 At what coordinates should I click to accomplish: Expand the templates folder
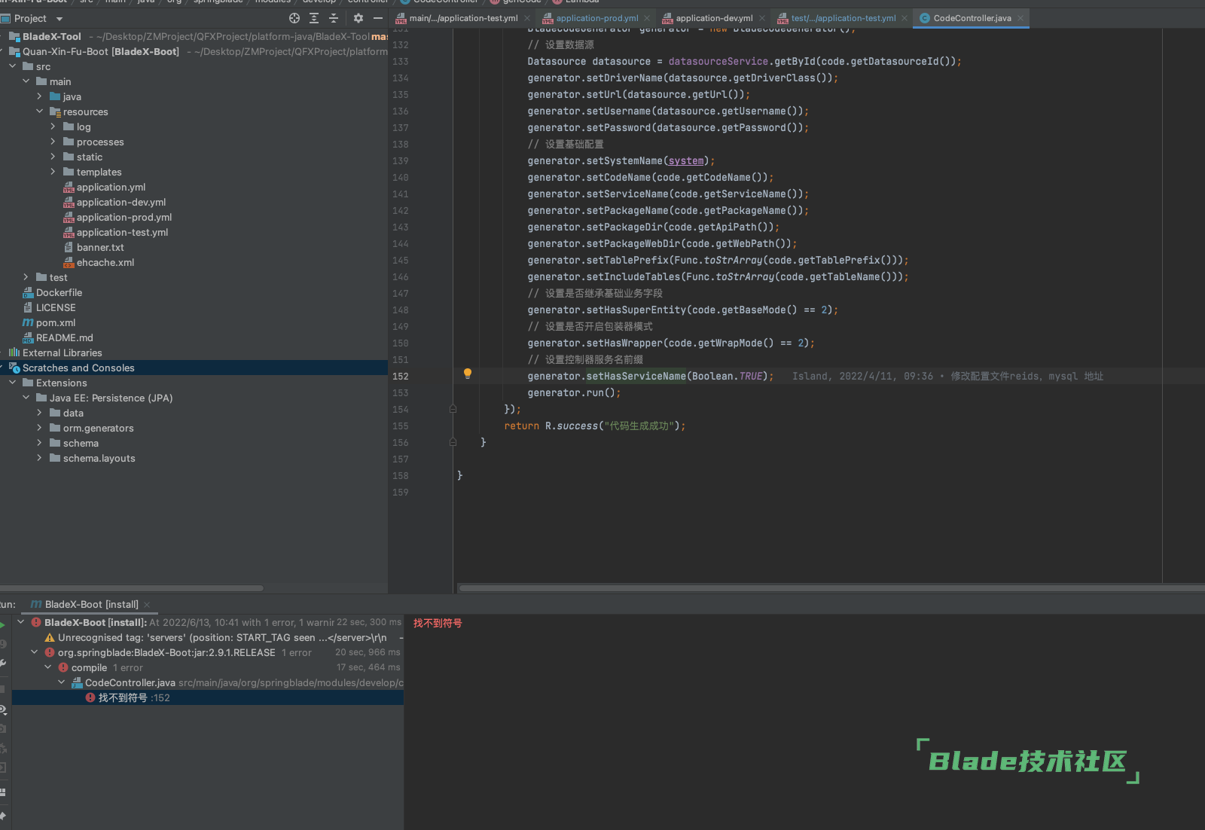53,172
